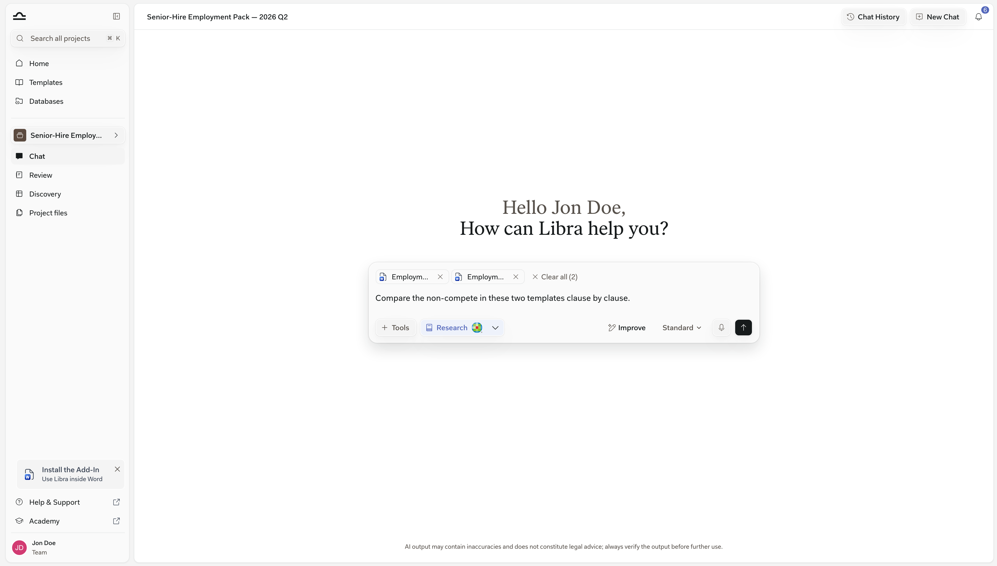Collapse the sidebar panel icon
This screenshot has width=997, height=566.
[116, 16]
